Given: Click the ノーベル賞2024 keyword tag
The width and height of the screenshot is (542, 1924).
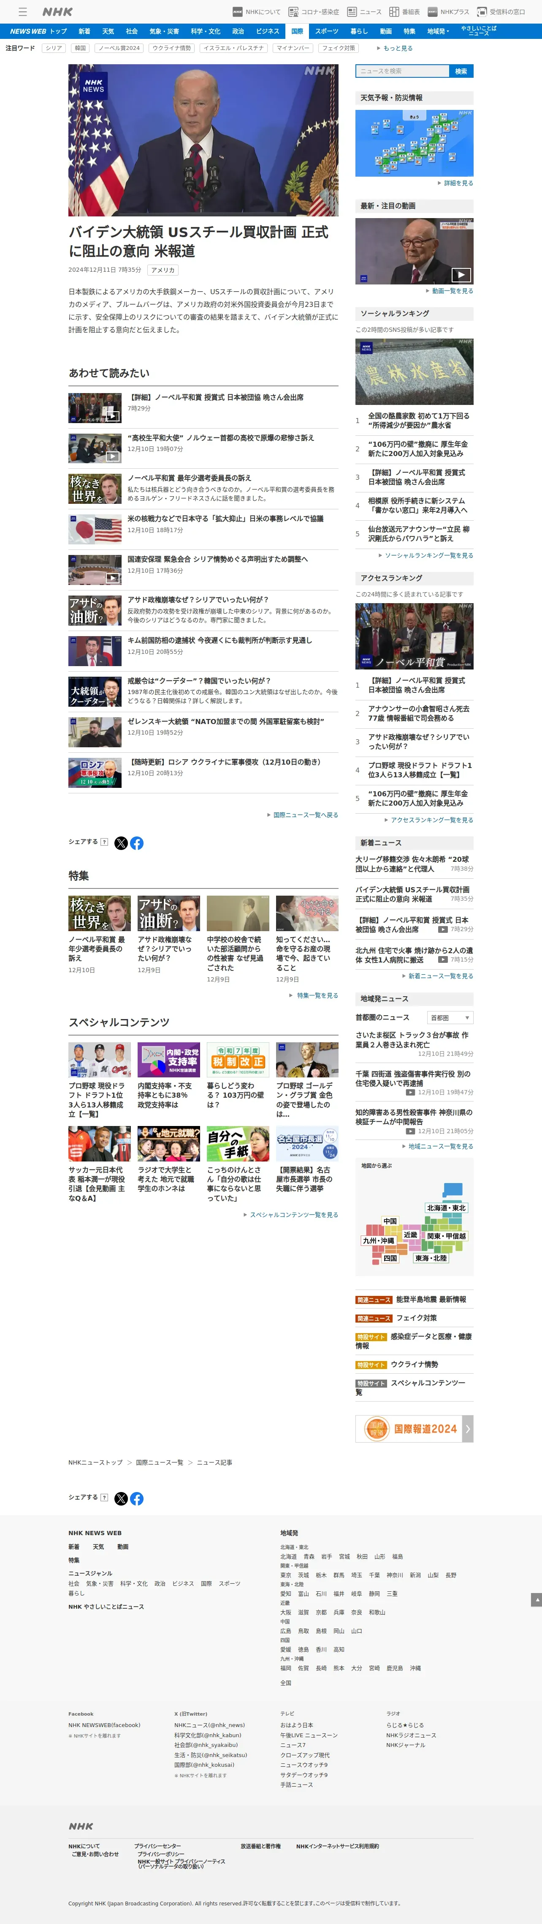Looking at the screenshot, I should pyautogui.click(x=119, y=48).
